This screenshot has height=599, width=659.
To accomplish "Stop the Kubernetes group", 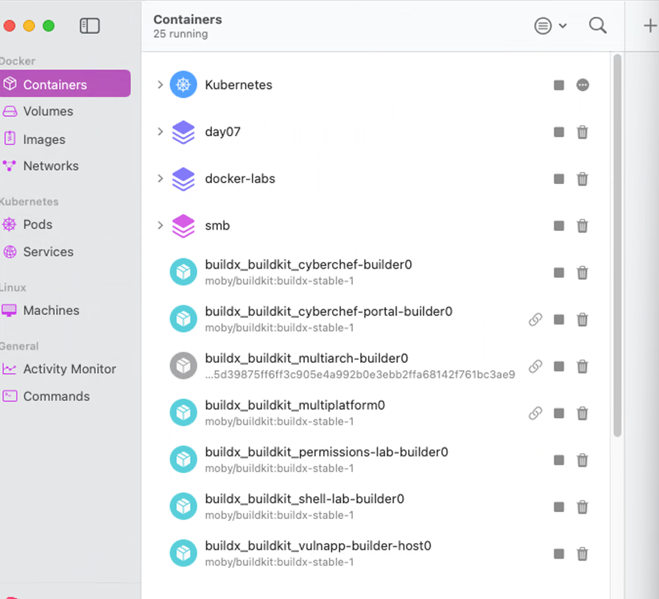I will tap(559, 85).
